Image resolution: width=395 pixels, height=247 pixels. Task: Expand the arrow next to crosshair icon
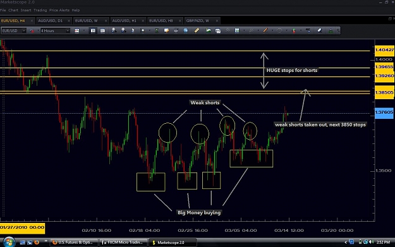[150, 30]
